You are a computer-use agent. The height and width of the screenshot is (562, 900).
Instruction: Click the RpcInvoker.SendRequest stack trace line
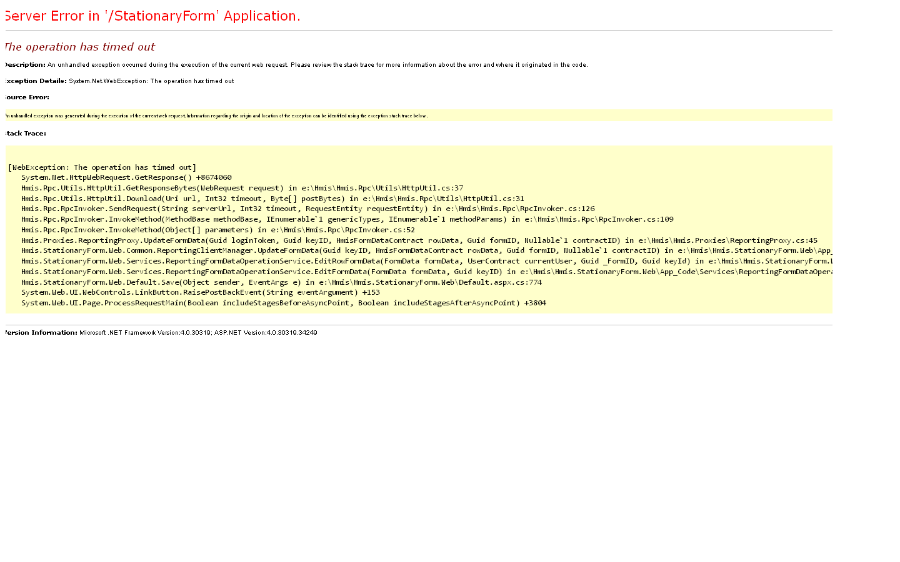click(307, 209)
